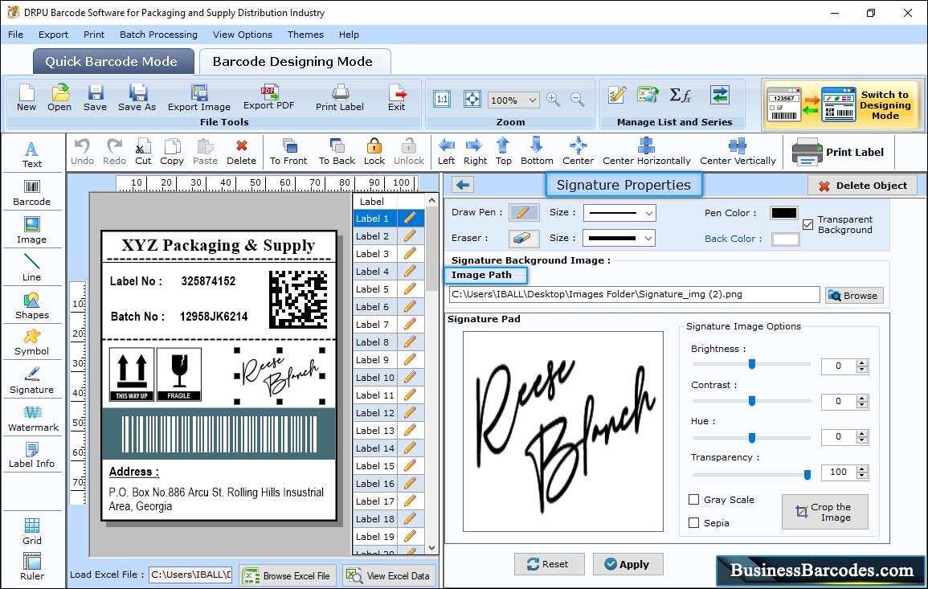Screen dimensions: 928x589
Task: Open the View Options menu
Action: click(243, 35)
